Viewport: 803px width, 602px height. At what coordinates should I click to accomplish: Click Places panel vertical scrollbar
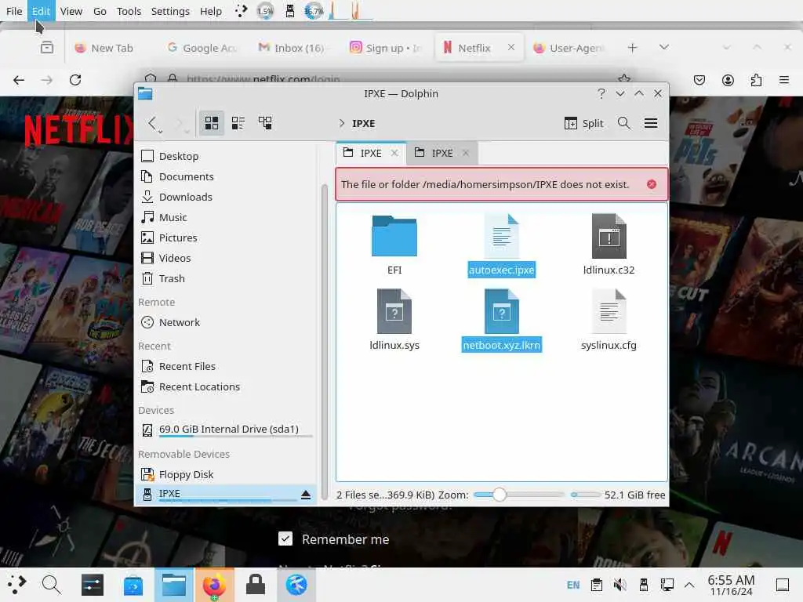pyautogui.click(x=324, y=340)
